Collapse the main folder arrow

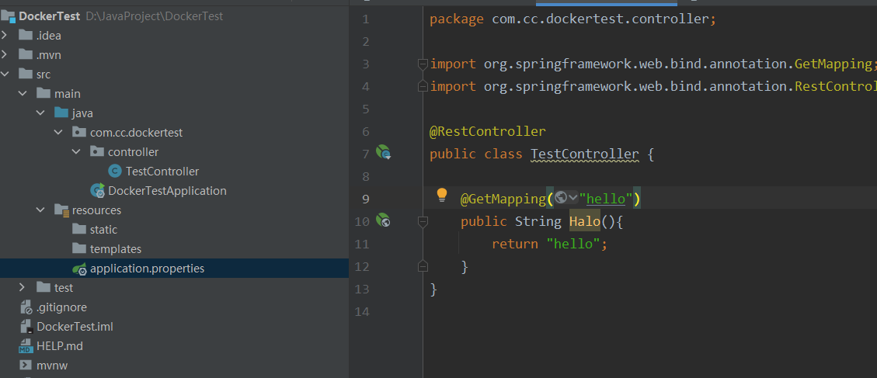click(x=23, y=93)
